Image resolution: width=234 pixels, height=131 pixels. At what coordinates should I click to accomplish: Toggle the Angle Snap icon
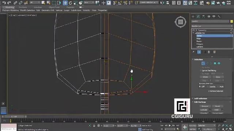coord(120,3)
